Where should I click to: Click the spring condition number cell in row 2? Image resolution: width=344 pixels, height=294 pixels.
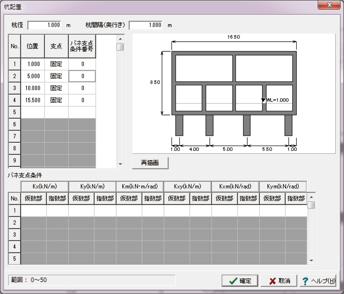coord(82,76)
